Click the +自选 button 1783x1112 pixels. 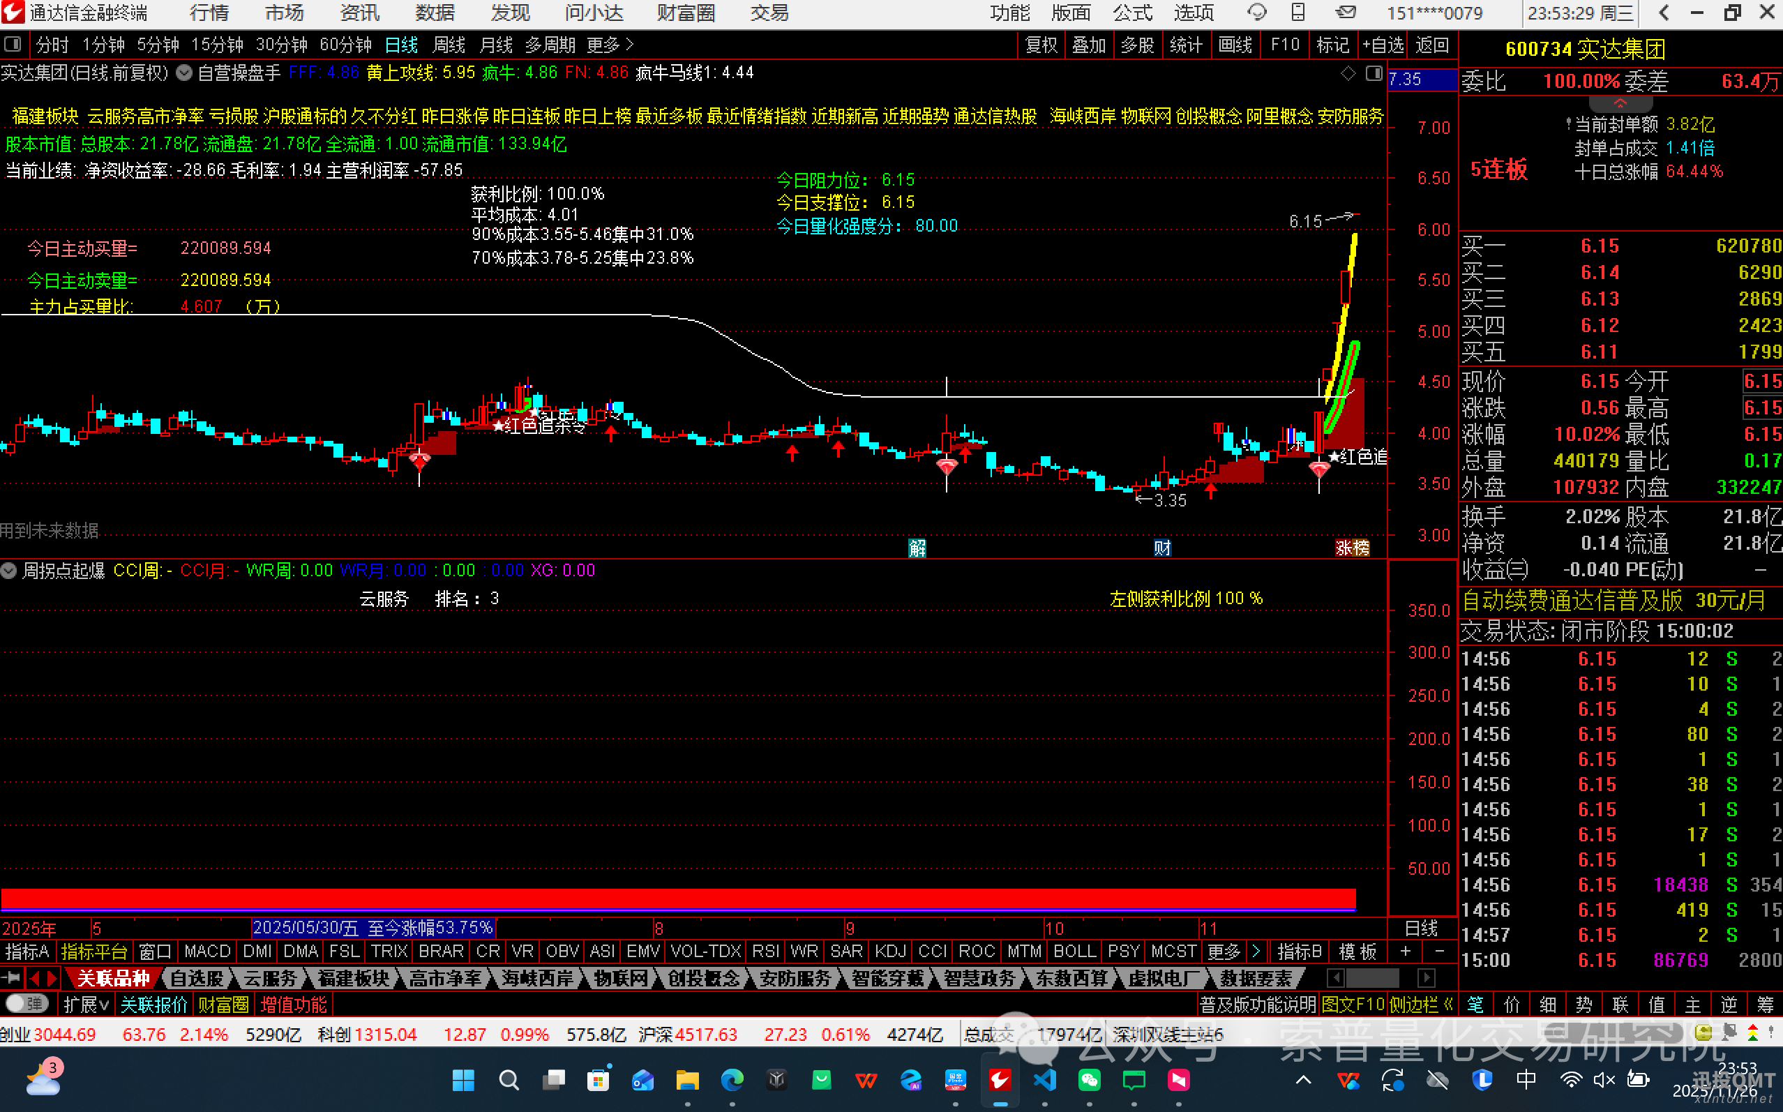tap(1383, 45)
